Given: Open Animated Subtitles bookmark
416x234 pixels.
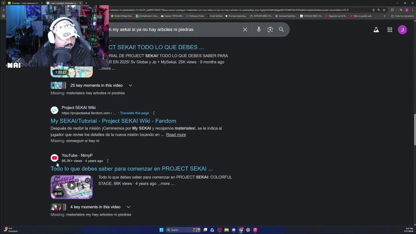Looking at the screenshot, I should tap(286, 16).
